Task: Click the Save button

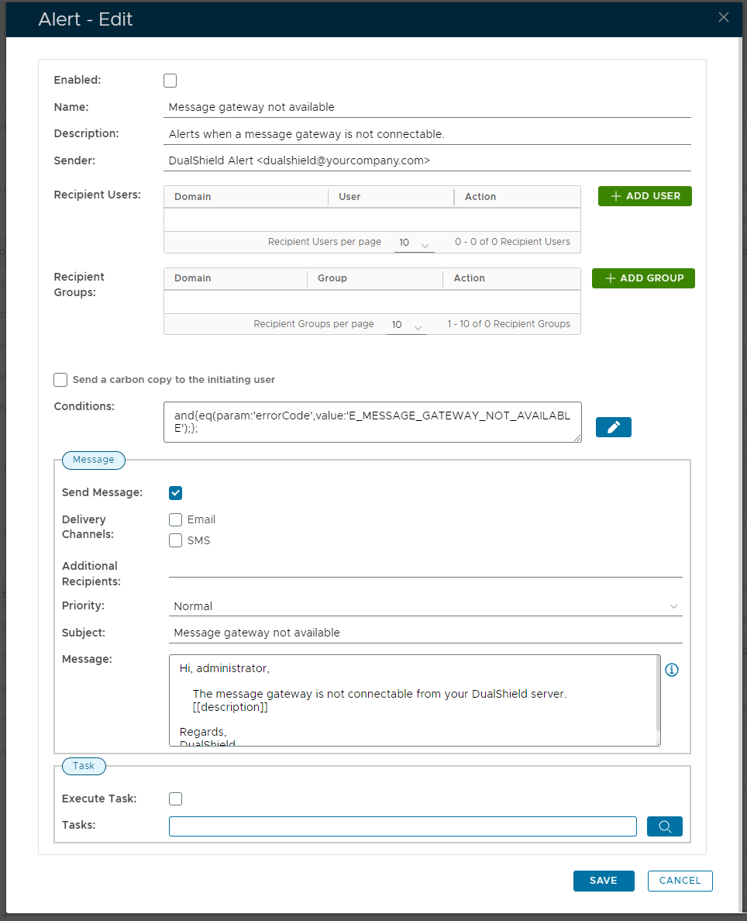Action: 603,881
